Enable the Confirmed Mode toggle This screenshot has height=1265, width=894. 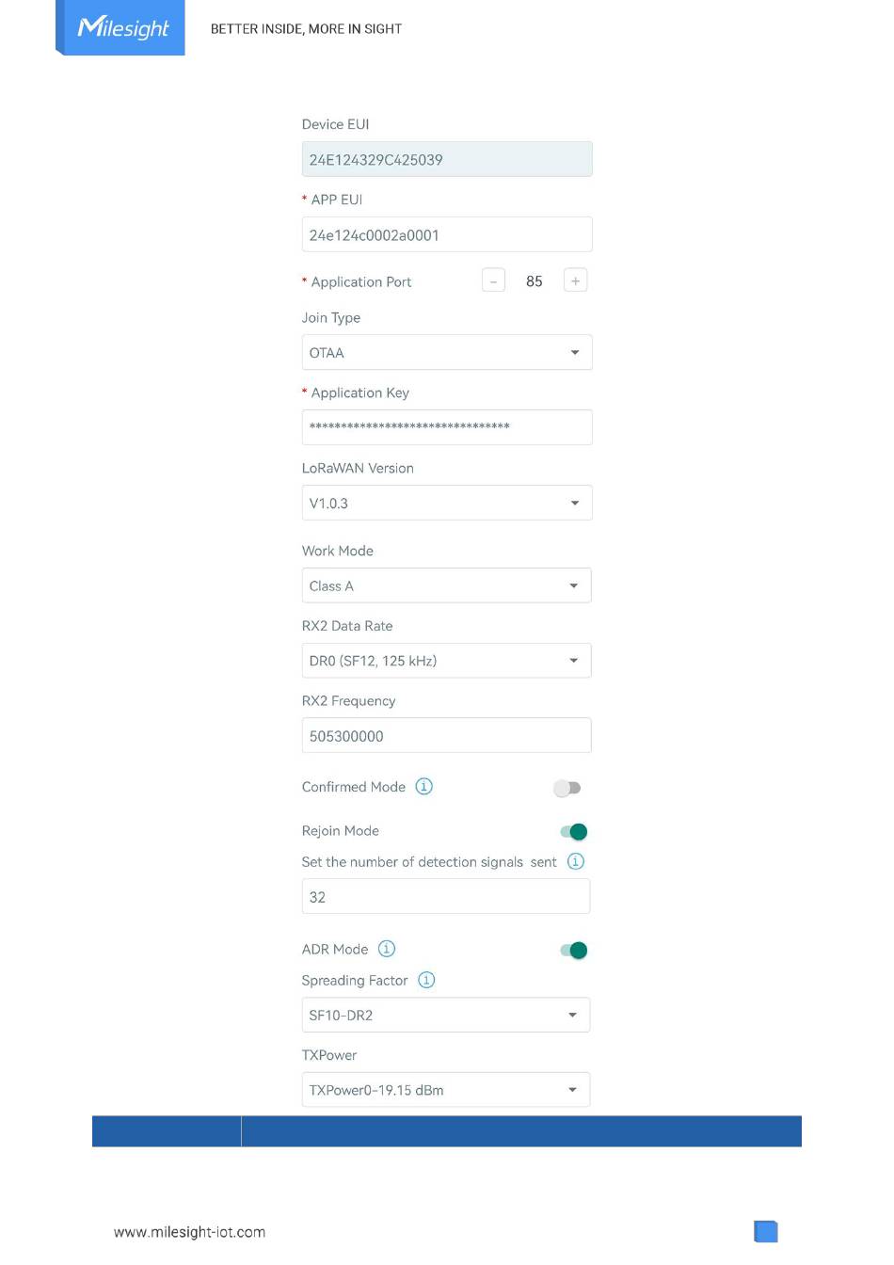tap(567, 788)
